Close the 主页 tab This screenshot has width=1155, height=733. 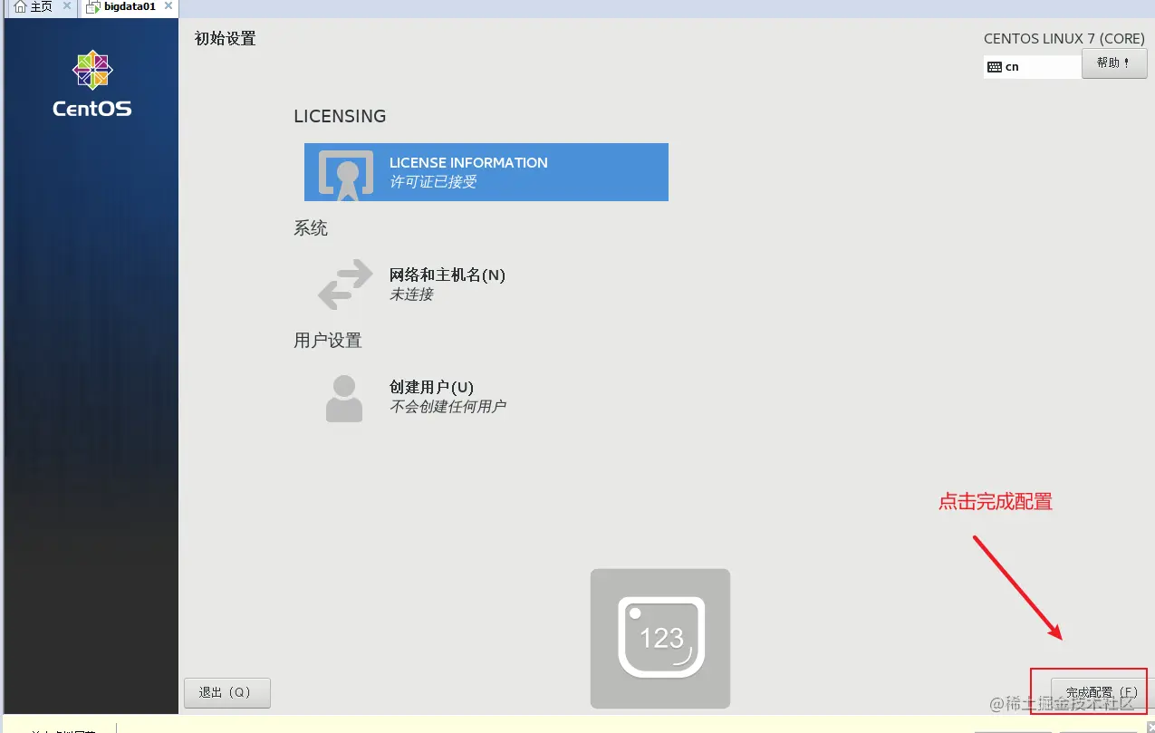coord(66,5)
